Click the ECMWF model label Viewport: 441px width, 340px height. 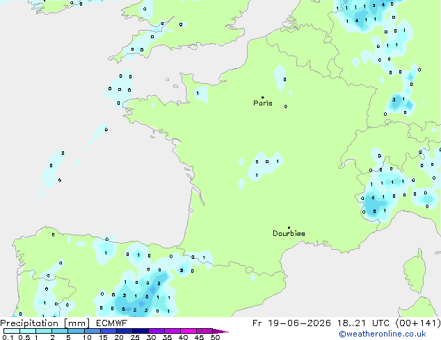pyautogui.click(x=112, y=323)
